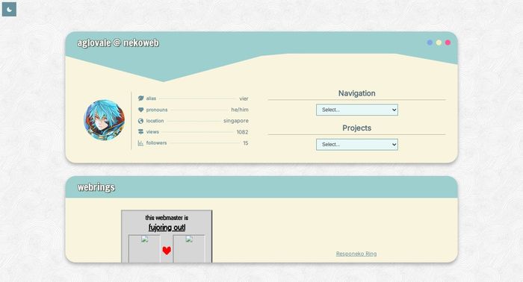Open the Navigation select dropdown
523x282 pixels.
click(357, 110)
